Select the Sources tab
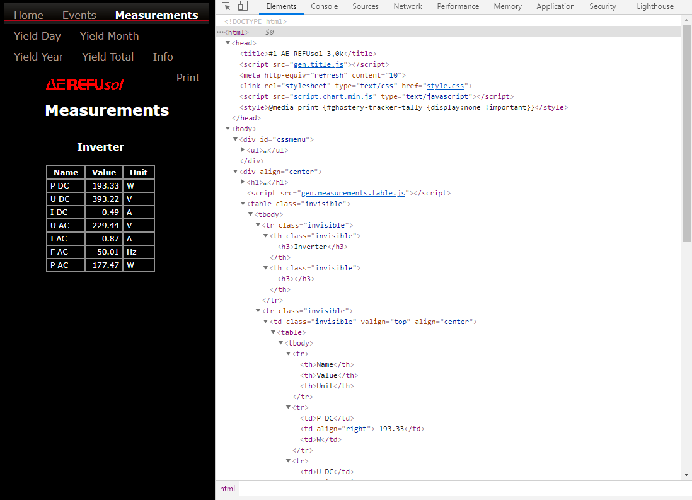This screenshot has width=692, height=500. tap(366, 6)
